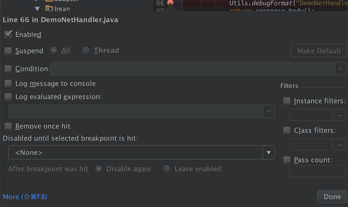The width and height of the screenshot is (348, 207).
Task: Click the Done button
Action: click(332, 196)
